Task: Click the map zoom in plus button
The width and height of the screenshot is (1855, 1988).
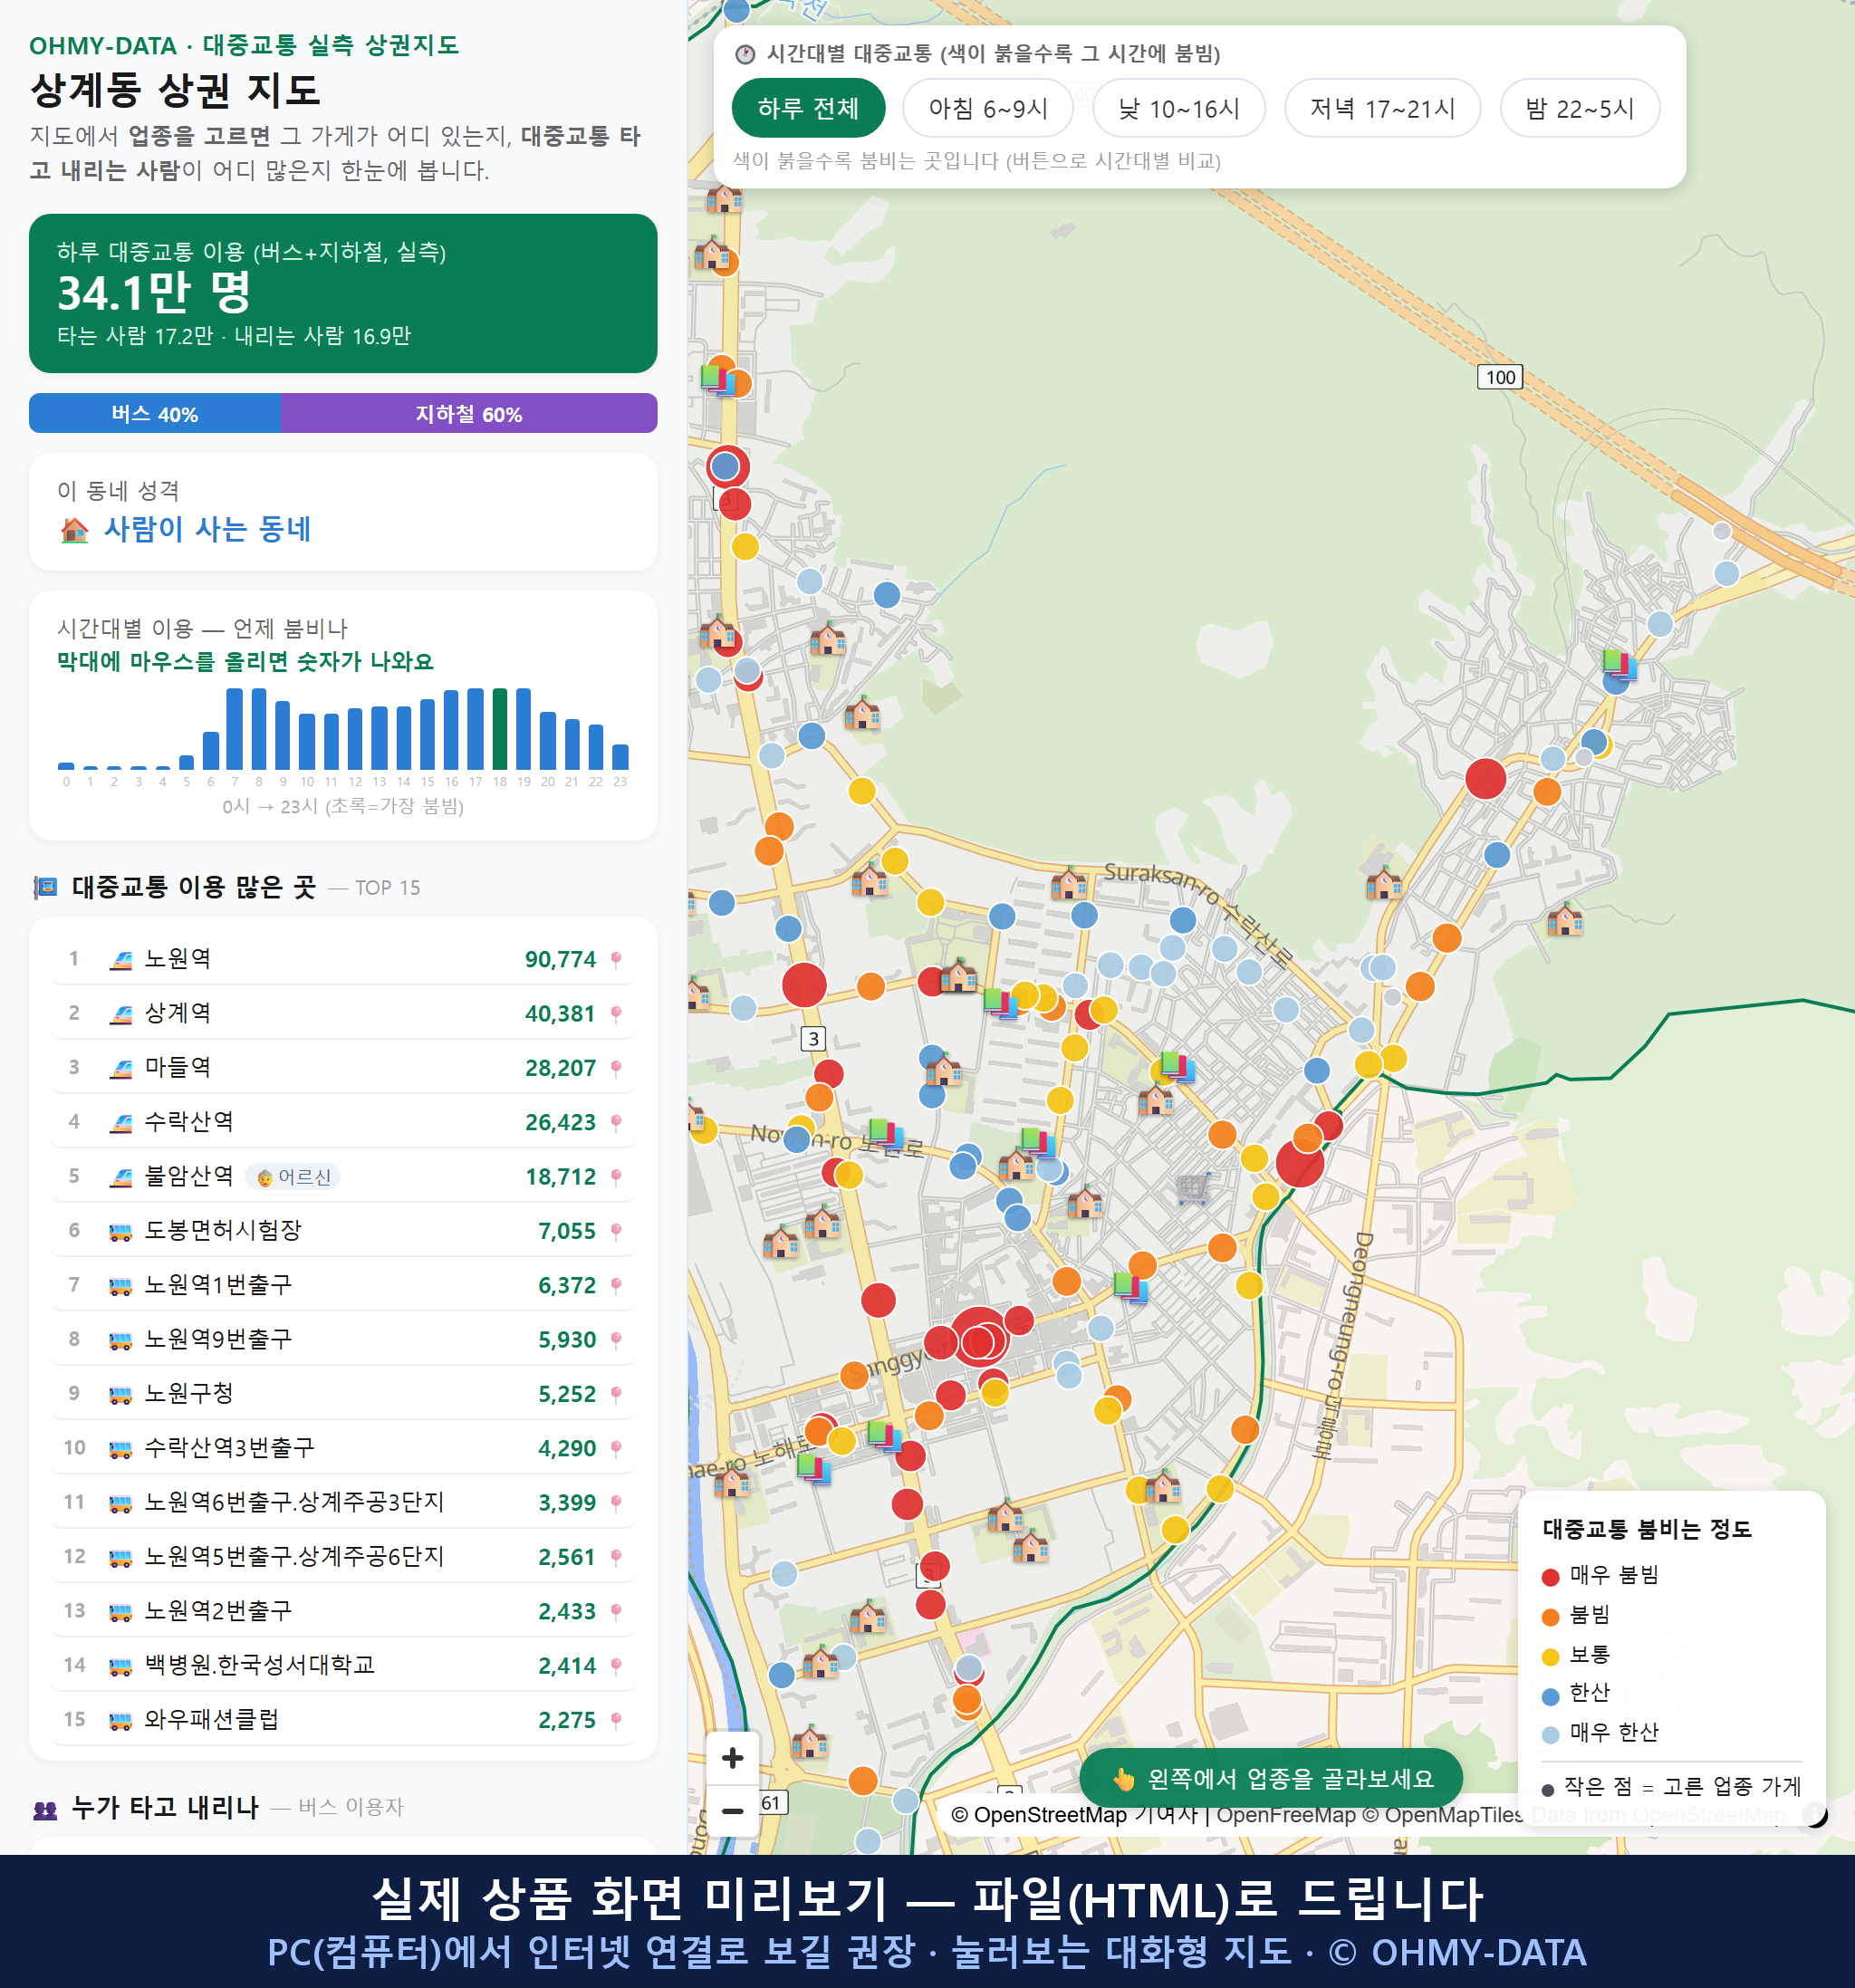Action: click(732, 1758)
